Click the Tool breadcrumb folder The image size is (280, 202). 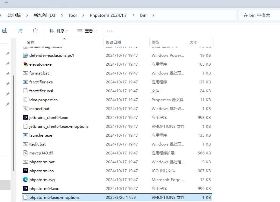[x=73, y=15]
